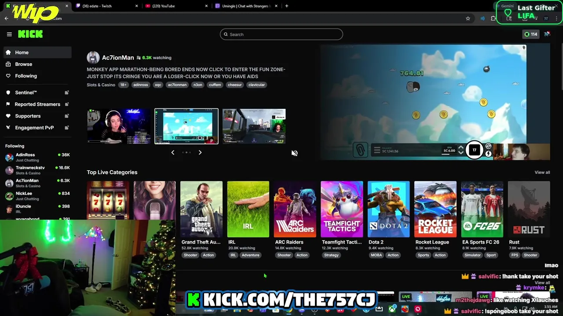Image resolution: width=563 pixels, height=316 pixels.
Task: Open Ac7ionMan in the Following list
Action: click(x=37, y=183)
